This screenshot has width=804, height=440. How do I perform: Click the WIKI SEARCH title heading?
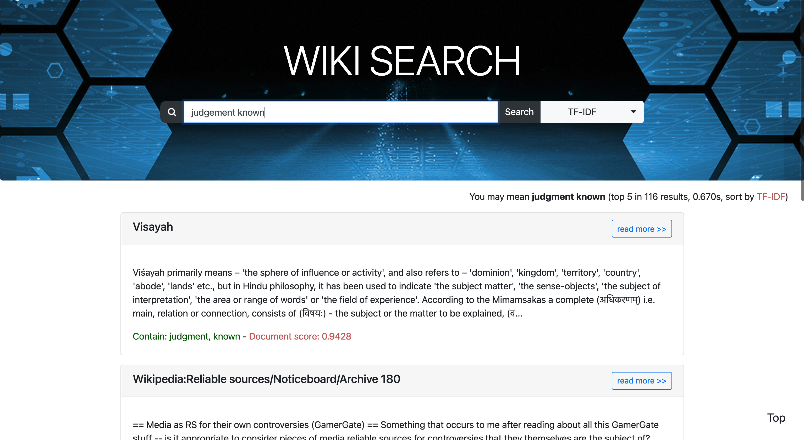point(402,61)
